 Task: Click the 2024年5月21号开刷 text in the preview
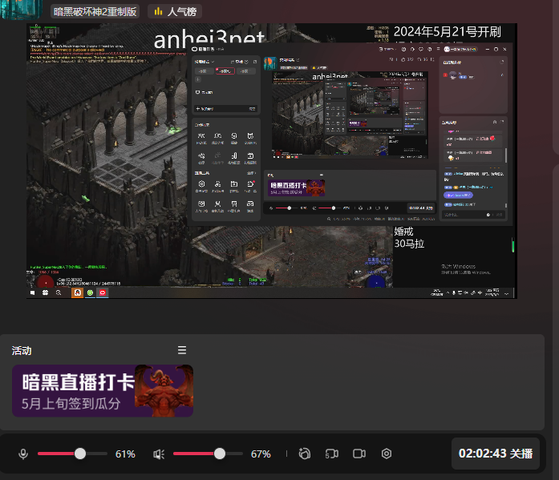tap(447, 32)
